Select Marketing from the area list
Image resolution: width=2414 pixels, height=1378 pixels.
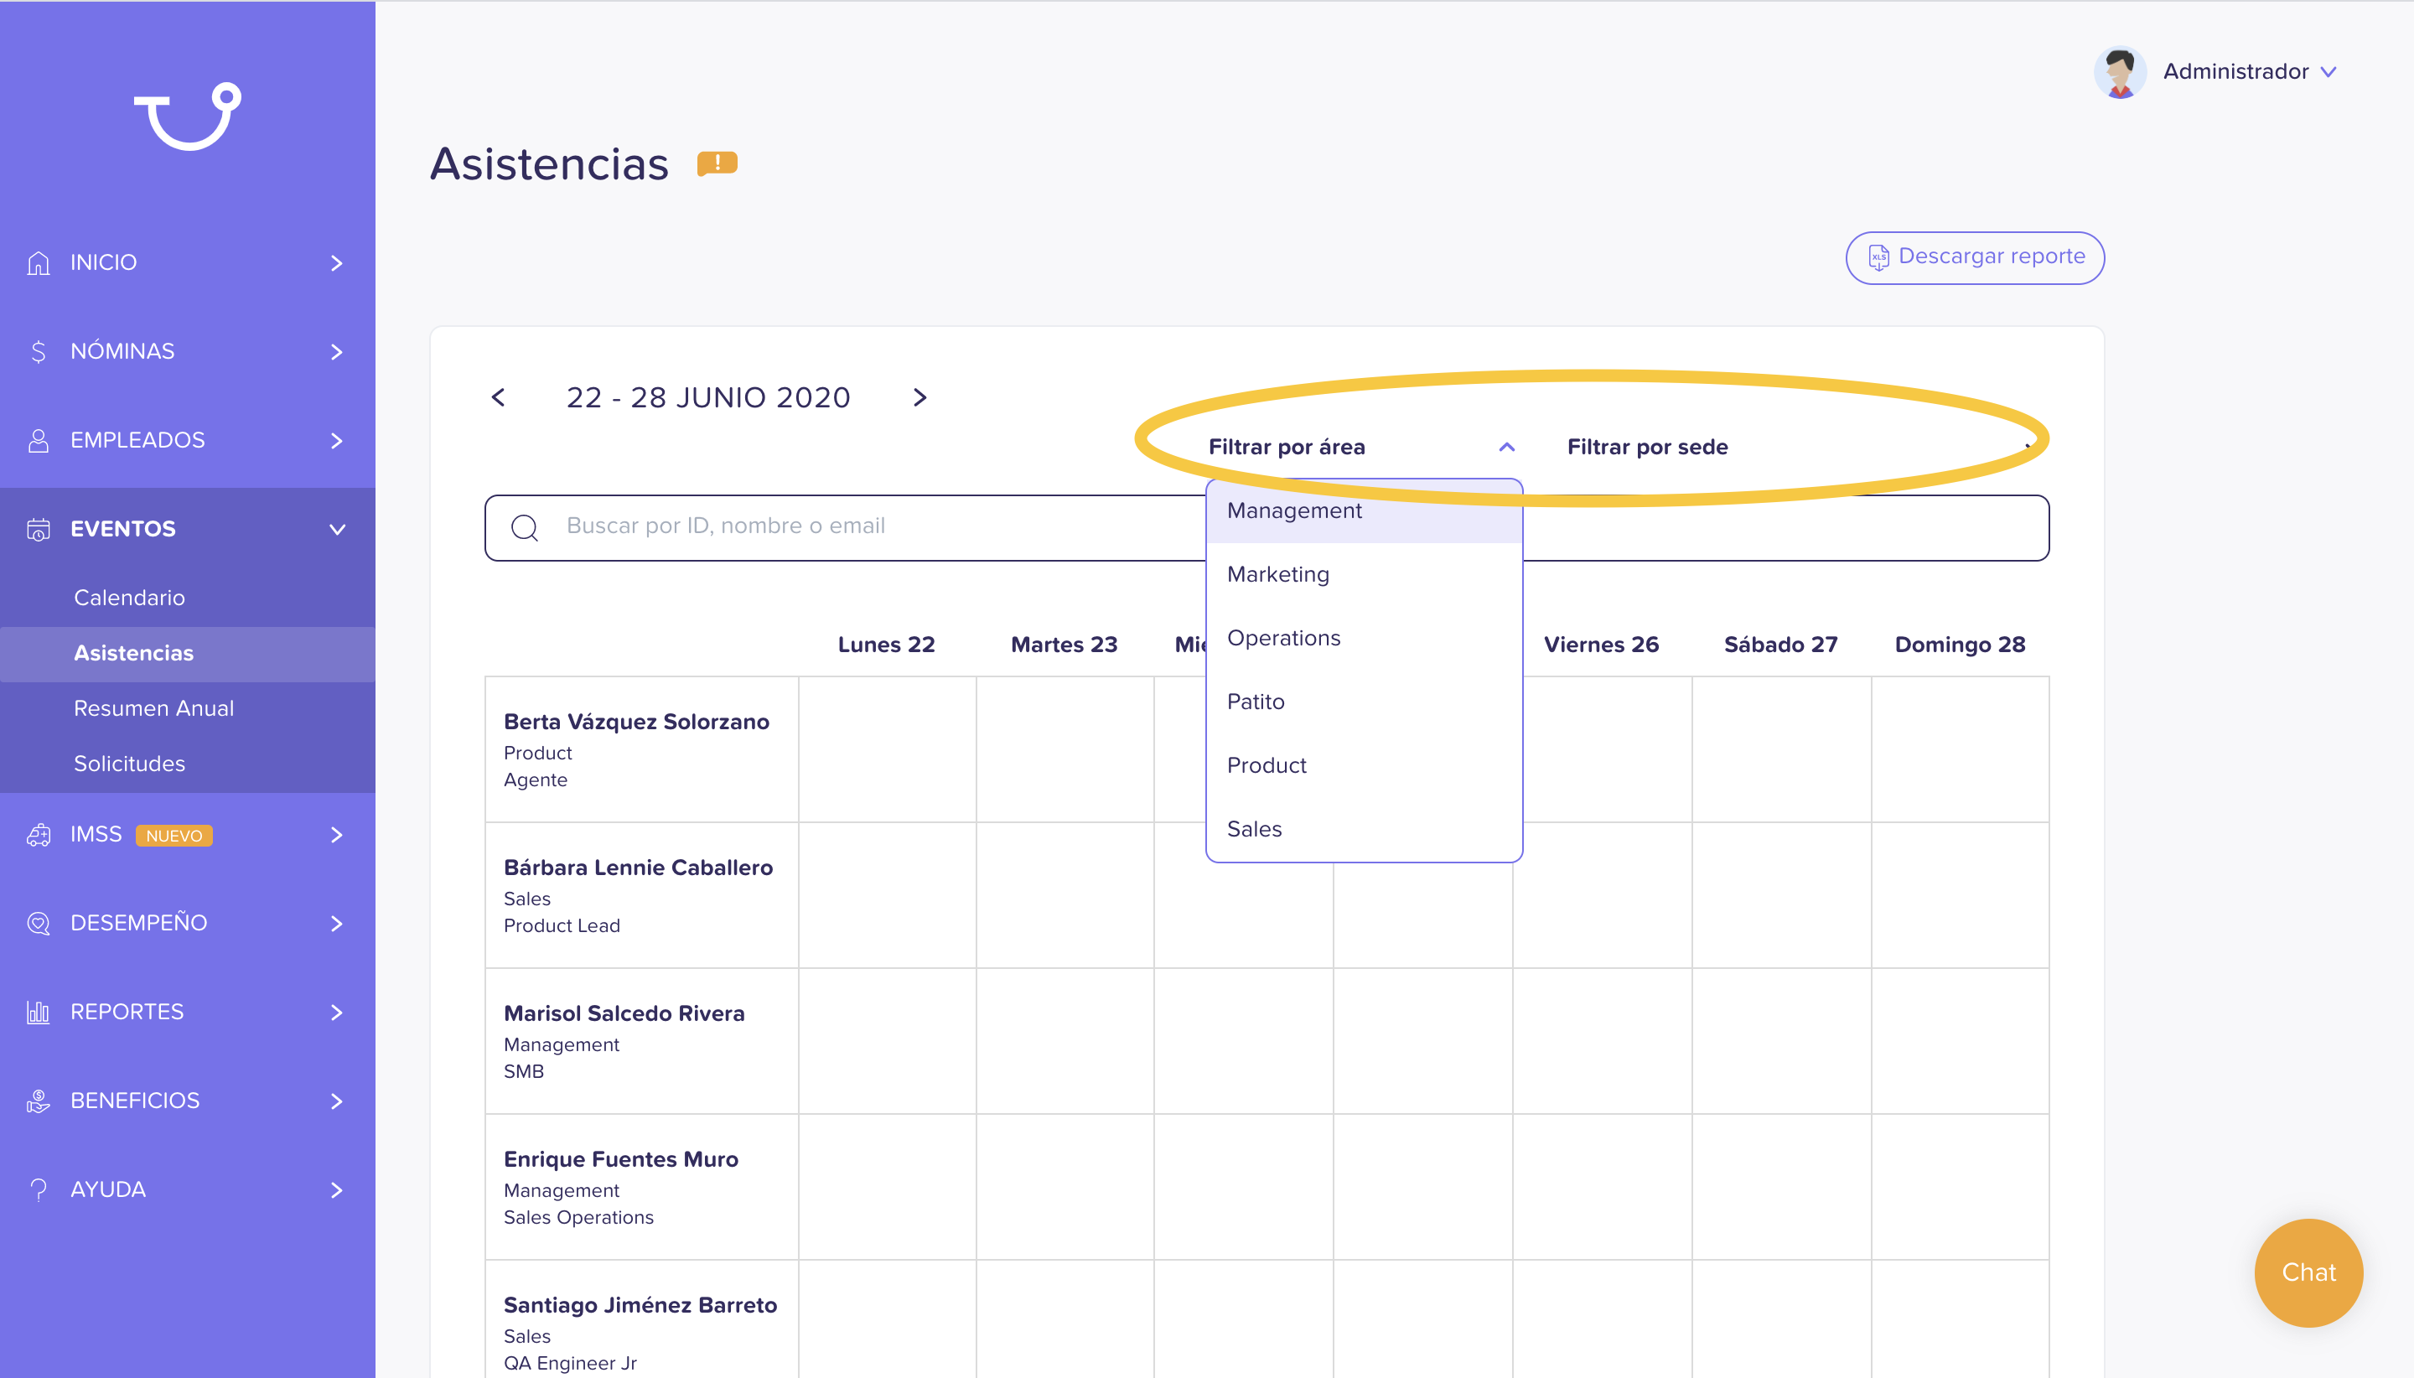coord(1277,574)
